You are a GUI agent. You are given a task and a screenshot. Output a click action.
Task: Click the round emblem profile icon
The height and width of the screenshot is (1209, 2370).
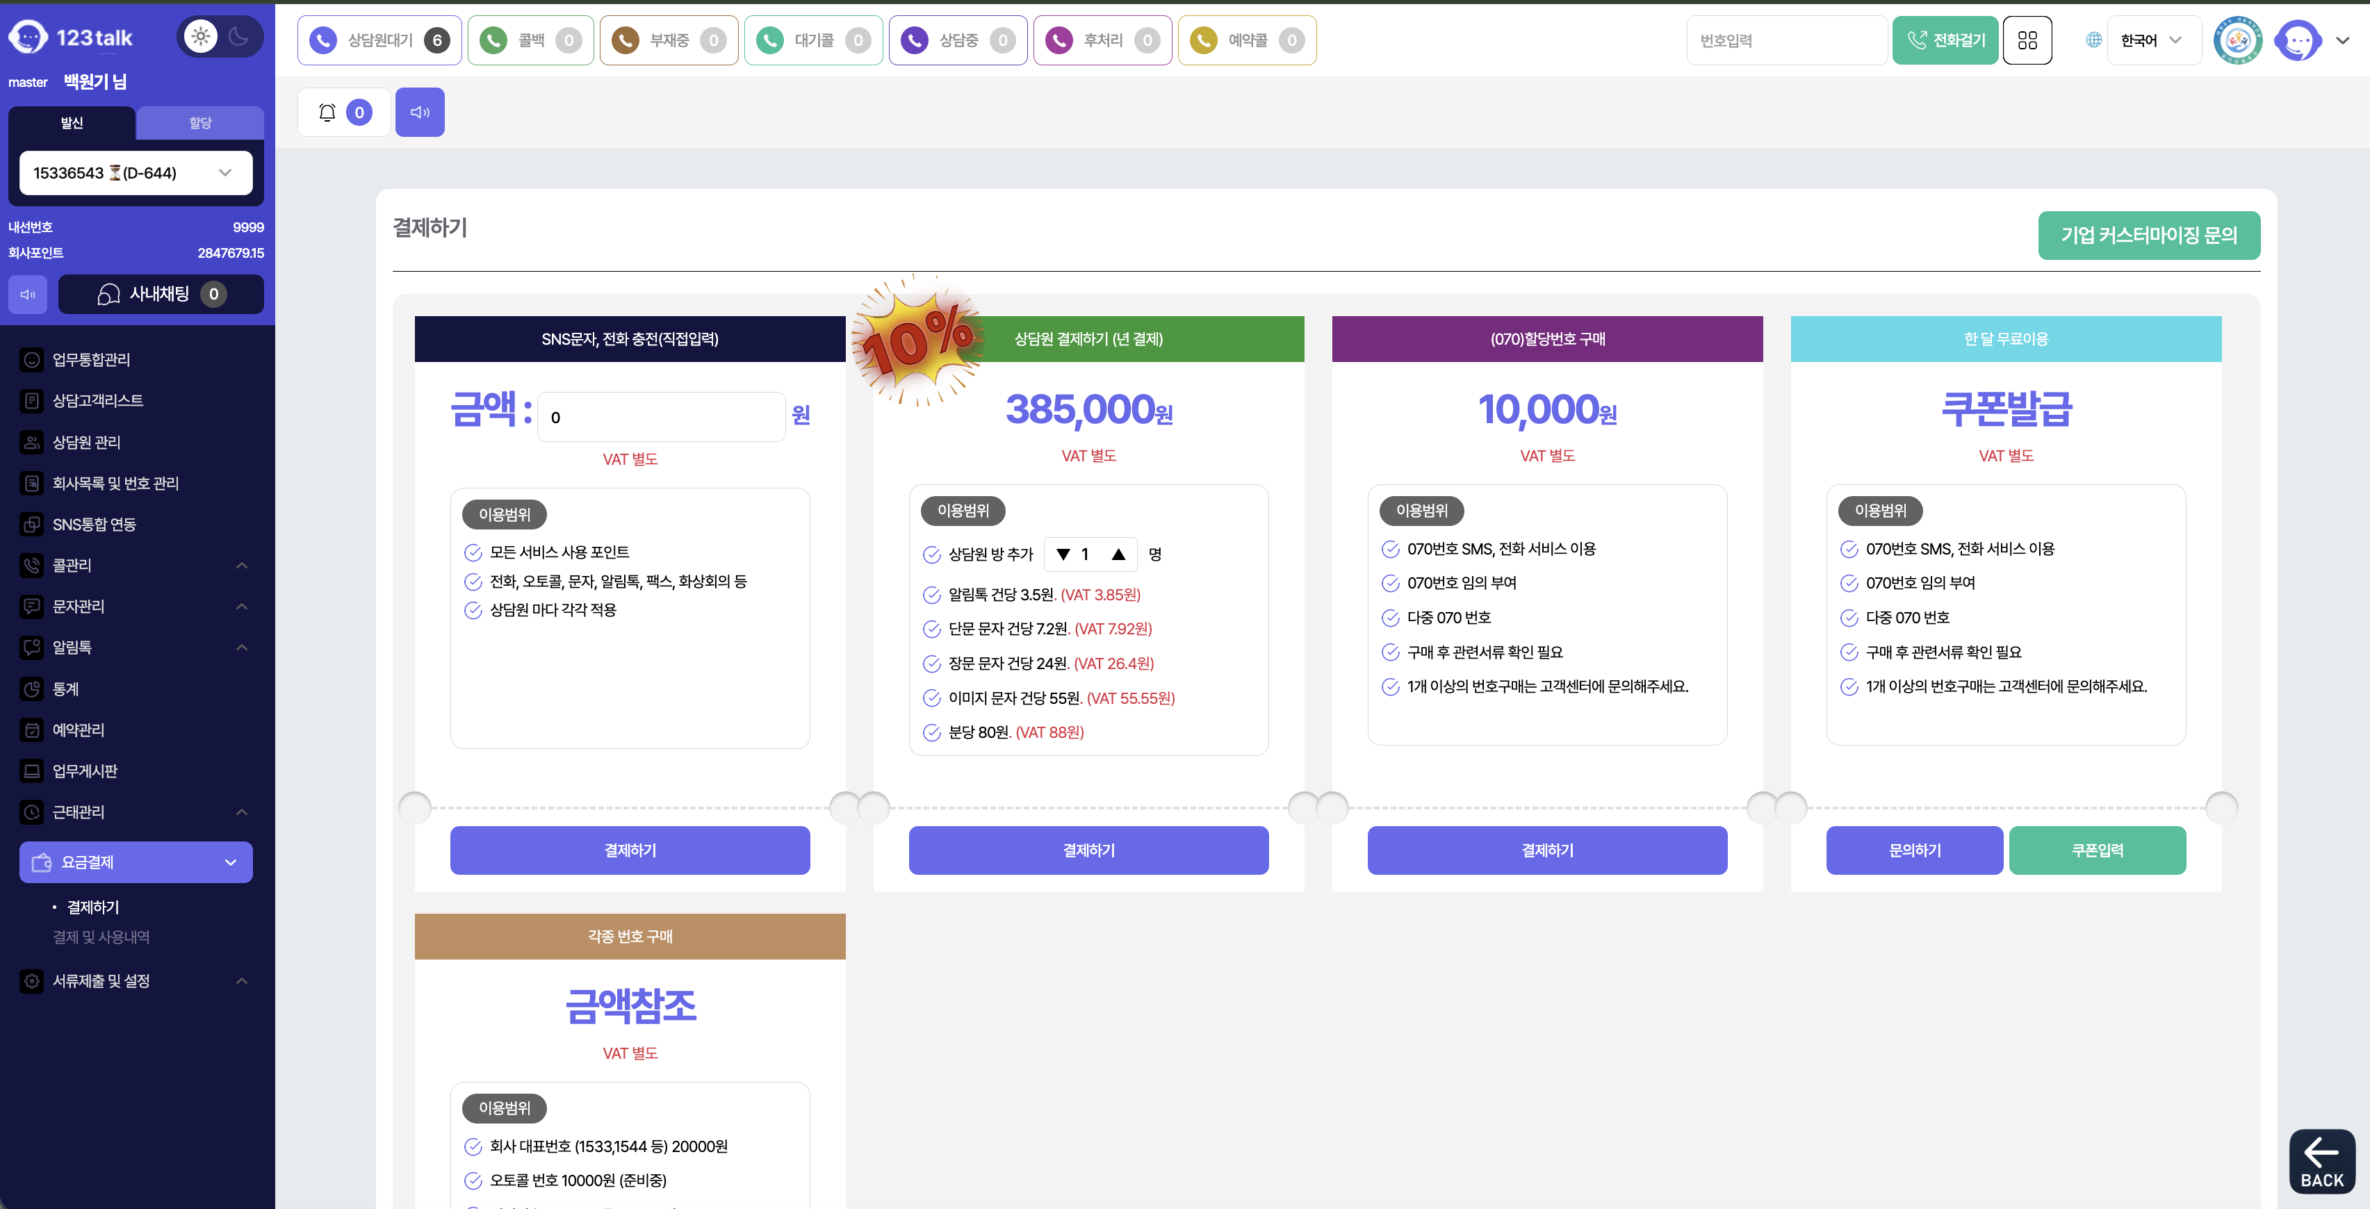(x=2237, y=40)
